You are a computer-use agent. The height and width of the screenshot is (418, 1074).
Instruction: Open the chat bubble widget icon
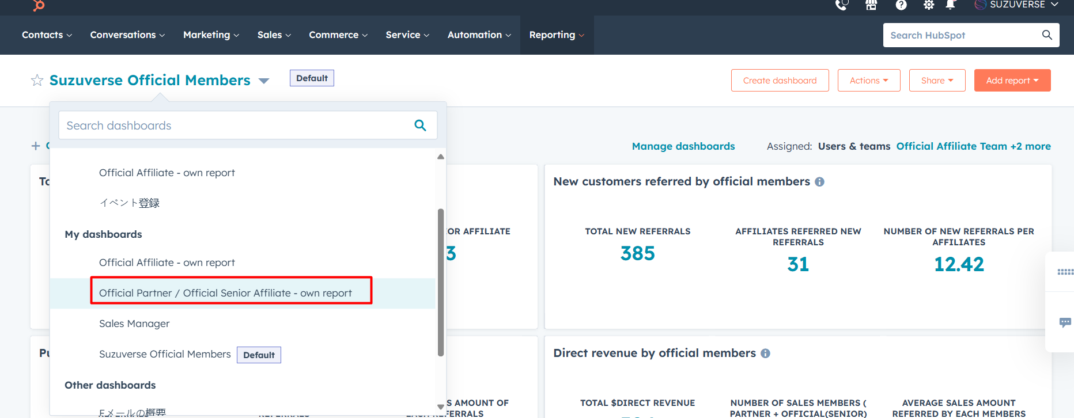coord(1065,322)
